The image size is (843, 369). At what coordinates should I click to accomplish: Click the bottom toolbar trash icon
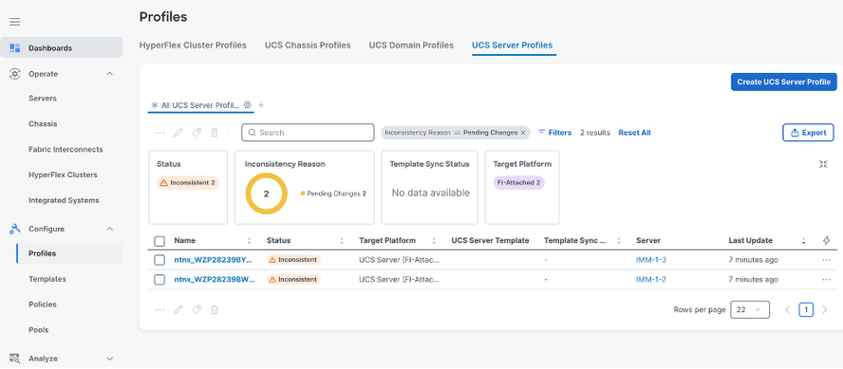[215, 310]
